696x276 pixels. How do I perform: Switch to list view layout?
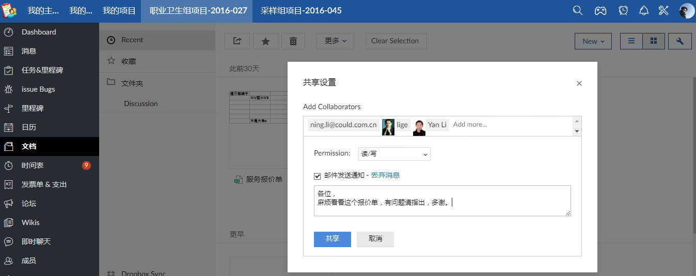[631, 41]
